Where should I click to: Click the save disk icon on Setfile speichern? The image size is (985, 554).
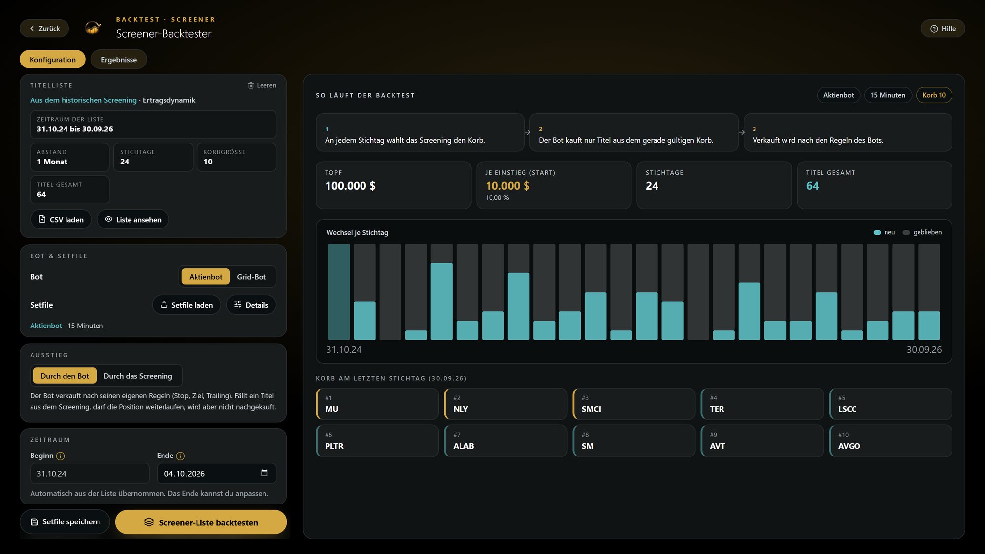(34, 522)
